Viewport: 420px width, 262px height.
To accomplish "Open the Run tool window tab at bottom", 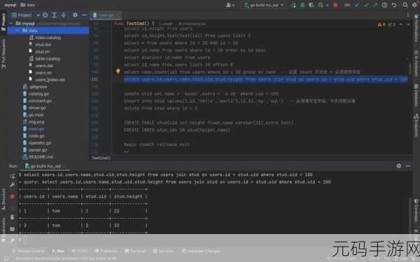I will pos(58,251).
